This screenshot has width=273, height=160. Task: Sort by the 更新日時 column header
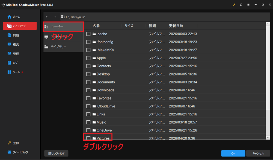click(176, 26)
